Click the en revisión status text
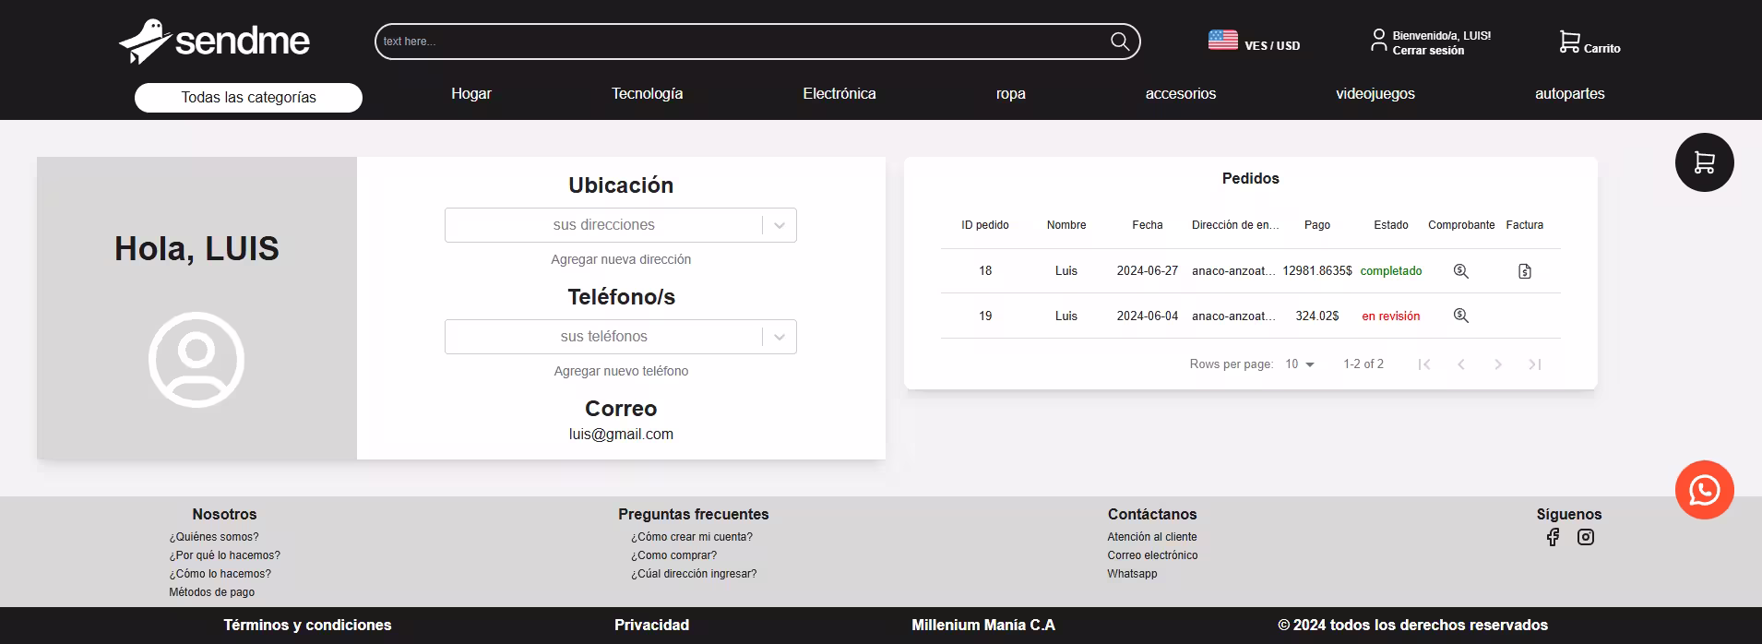This screenshot has height=644, width=1762. point(1390,316)
